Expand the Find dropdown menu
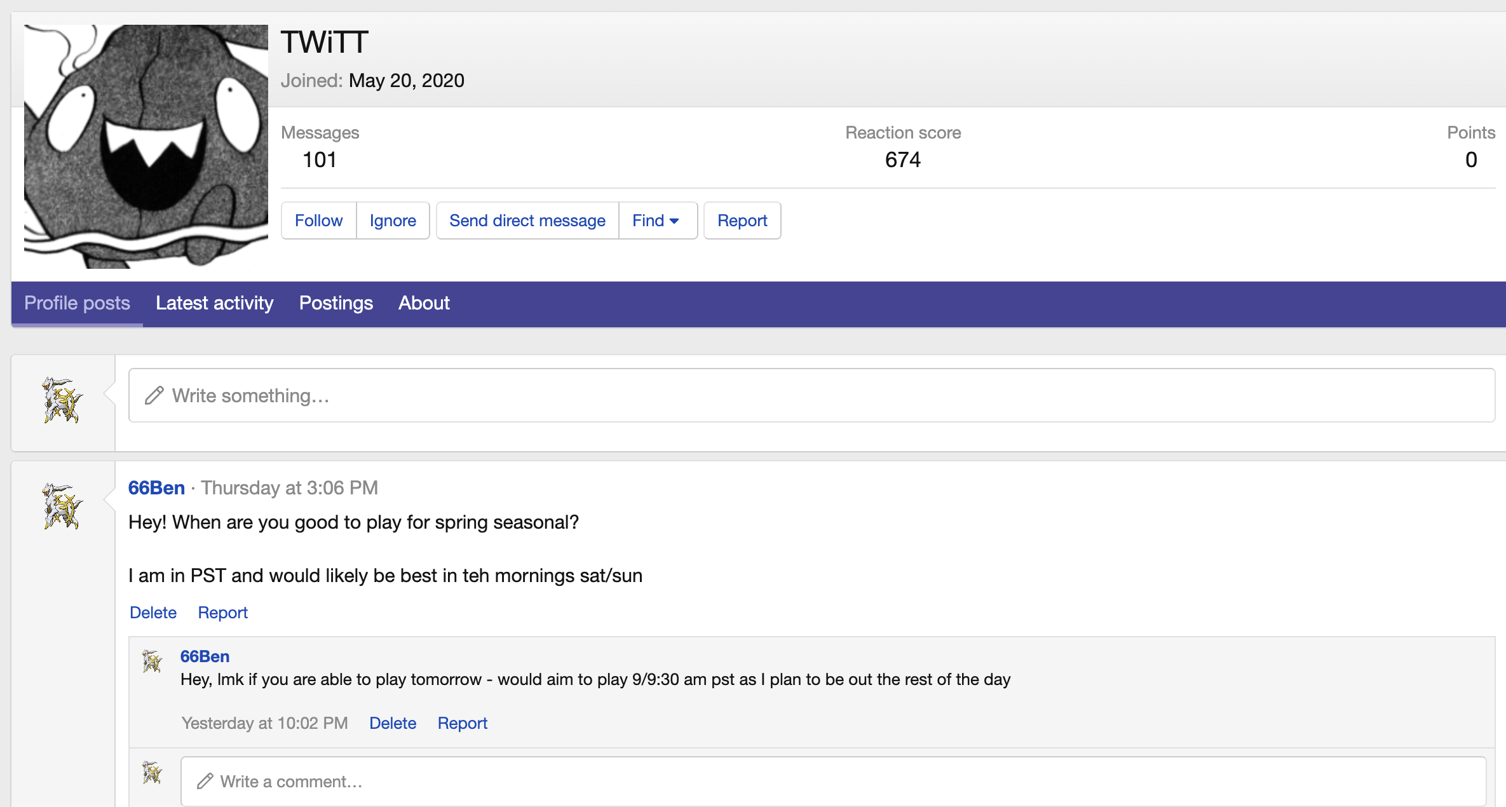This screenshot has height=807, width=1506. point(657,220)
